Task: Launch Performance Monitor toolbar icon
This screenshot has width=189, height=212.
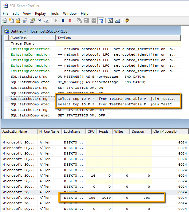Action: click(117, 21)
